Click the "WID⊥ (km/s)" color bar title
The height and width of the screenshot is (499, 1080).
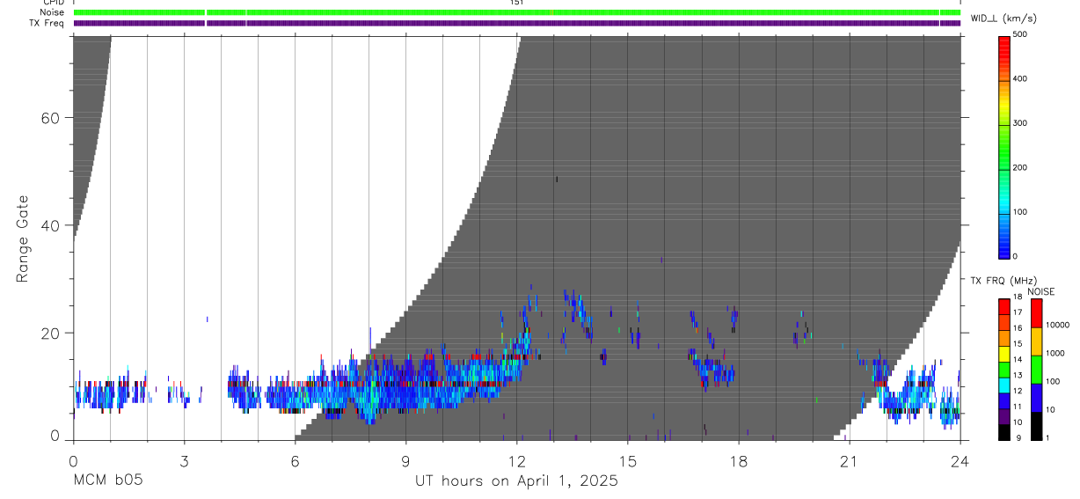click(1003, 18)
